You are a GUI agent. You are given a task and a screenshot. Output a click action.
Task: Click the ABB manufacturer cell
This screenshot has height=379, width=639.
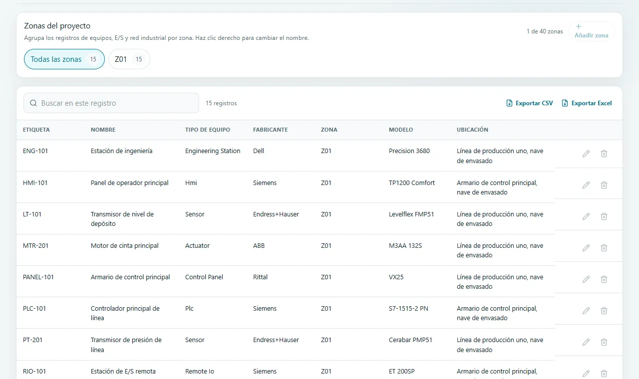tap(259, 246)
